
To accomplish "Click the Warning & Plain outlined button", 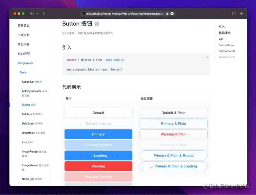I will [x=173, y=134].
